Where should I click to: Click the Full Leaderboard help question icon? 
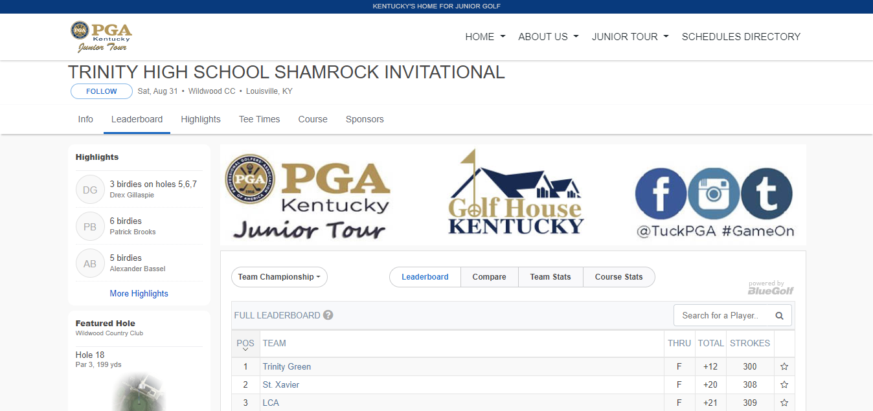(x=328, y=315)
